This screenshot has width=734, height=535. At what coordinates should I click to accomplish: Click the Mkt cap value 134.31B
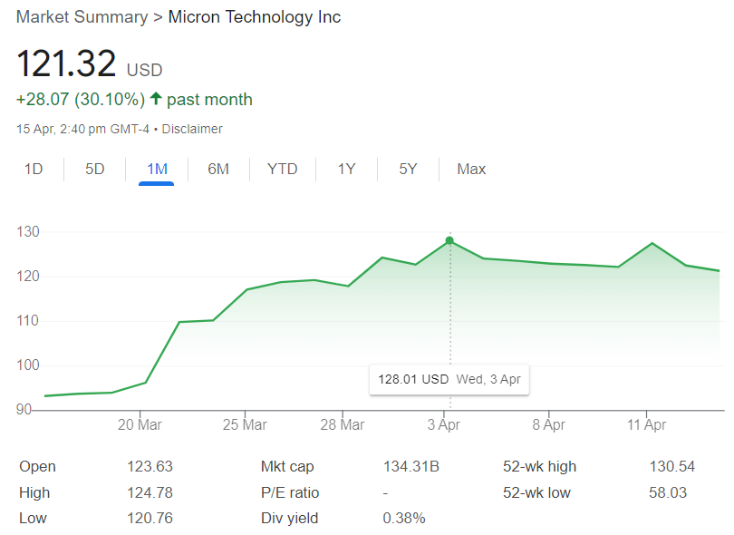[410, 467]
